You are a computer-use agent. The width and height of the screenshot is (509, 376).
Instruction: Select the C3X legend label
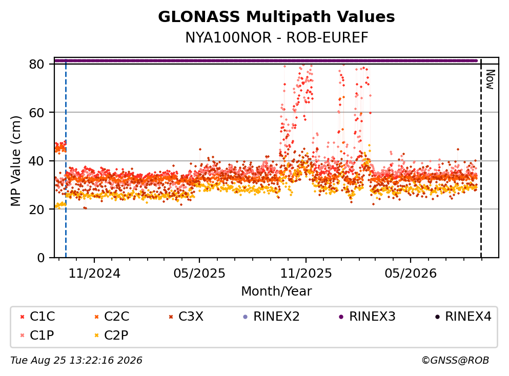[x=191, y=317]
